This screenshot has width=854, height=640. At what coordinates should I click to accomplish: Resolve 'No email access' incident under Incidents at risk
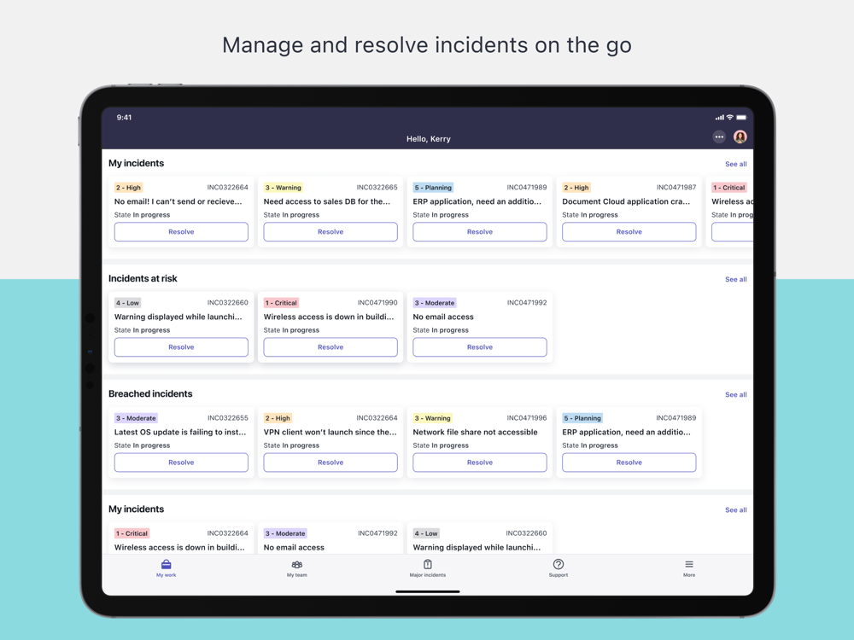click(480, 347)
